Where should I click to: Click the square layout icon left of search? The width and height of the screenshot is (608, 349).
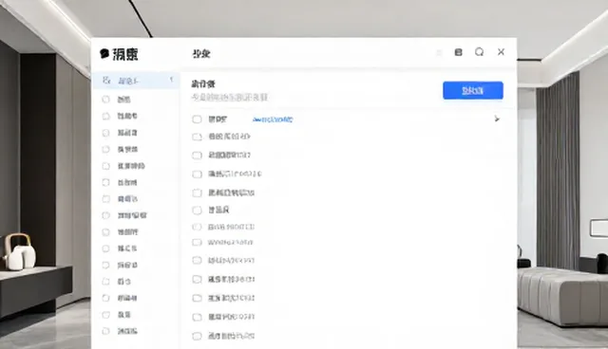pos(458,52)
